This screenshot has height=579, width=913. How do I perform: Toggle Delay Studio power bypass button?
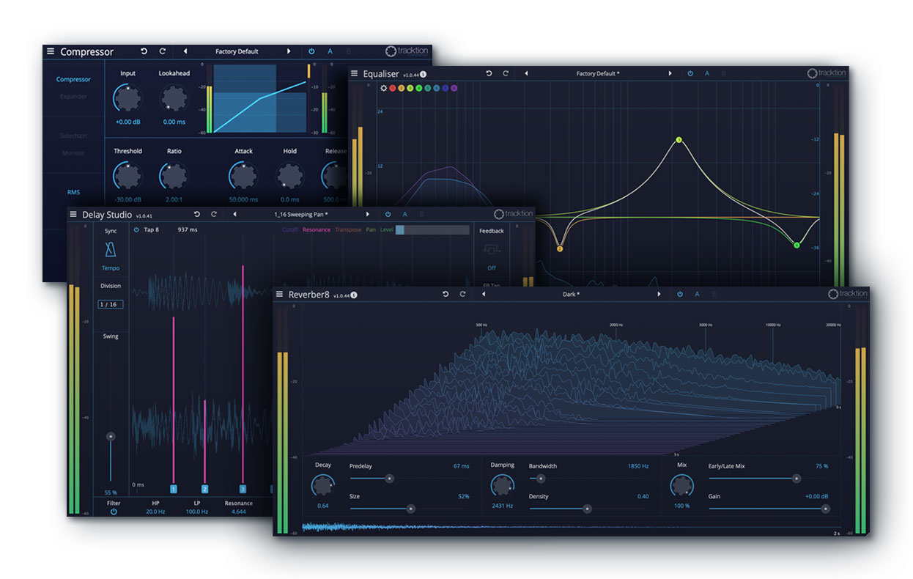pos(388,214)
